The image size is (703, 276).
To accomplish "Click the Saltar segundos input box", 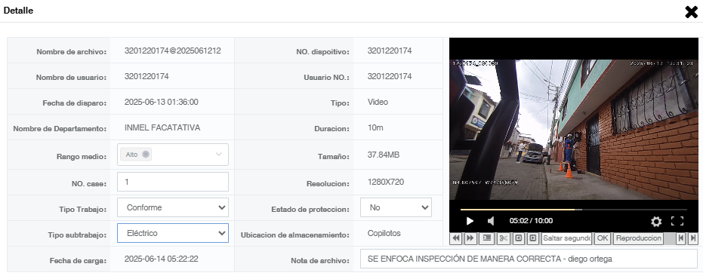I will 566,238.
